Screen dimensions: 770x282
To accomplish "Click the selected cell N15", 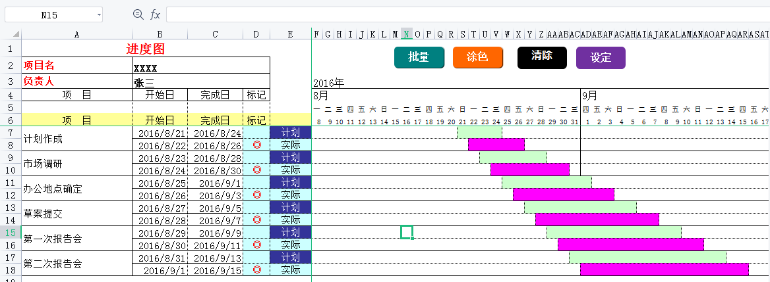I will (407, 232).
